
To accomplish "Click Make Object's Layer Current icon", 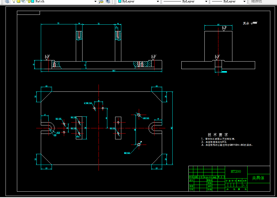I will pyautogui.click(x=101, y=1).
